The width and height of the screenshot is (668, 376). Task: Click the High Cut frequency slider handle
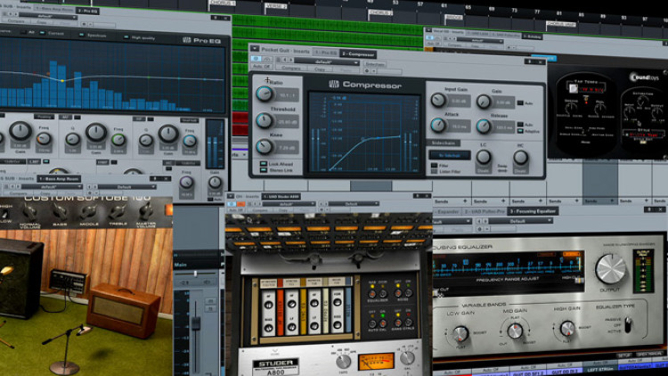tap(580, 280)
